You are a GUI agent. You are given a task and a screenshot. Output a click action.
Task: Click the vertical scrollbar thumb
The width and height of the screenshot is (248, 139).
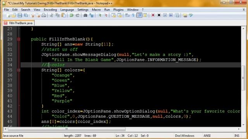pyautogui.click(x=243, y=78)
